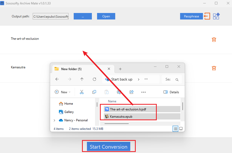Refresh the File Explorer folder

[x=94, y=79]
